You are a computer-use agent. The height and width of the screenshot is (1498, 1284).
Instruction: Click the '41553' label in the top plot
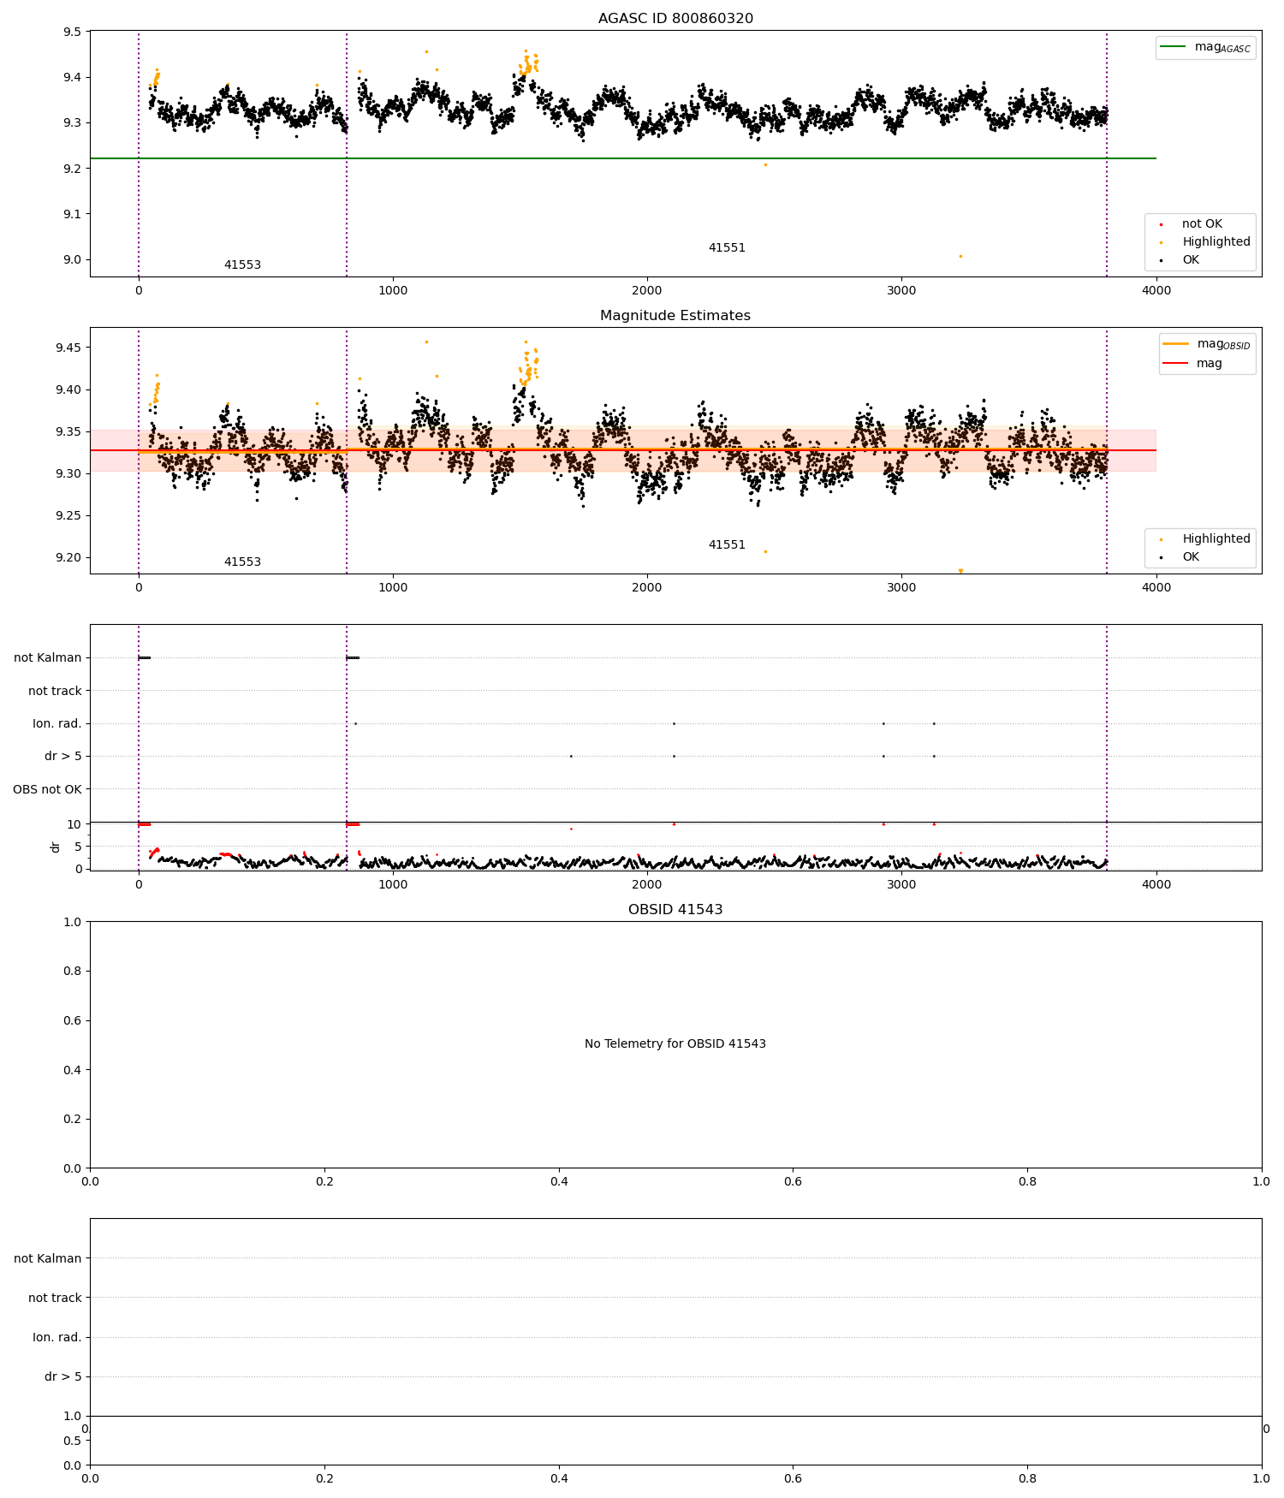[x=242, y=265]
